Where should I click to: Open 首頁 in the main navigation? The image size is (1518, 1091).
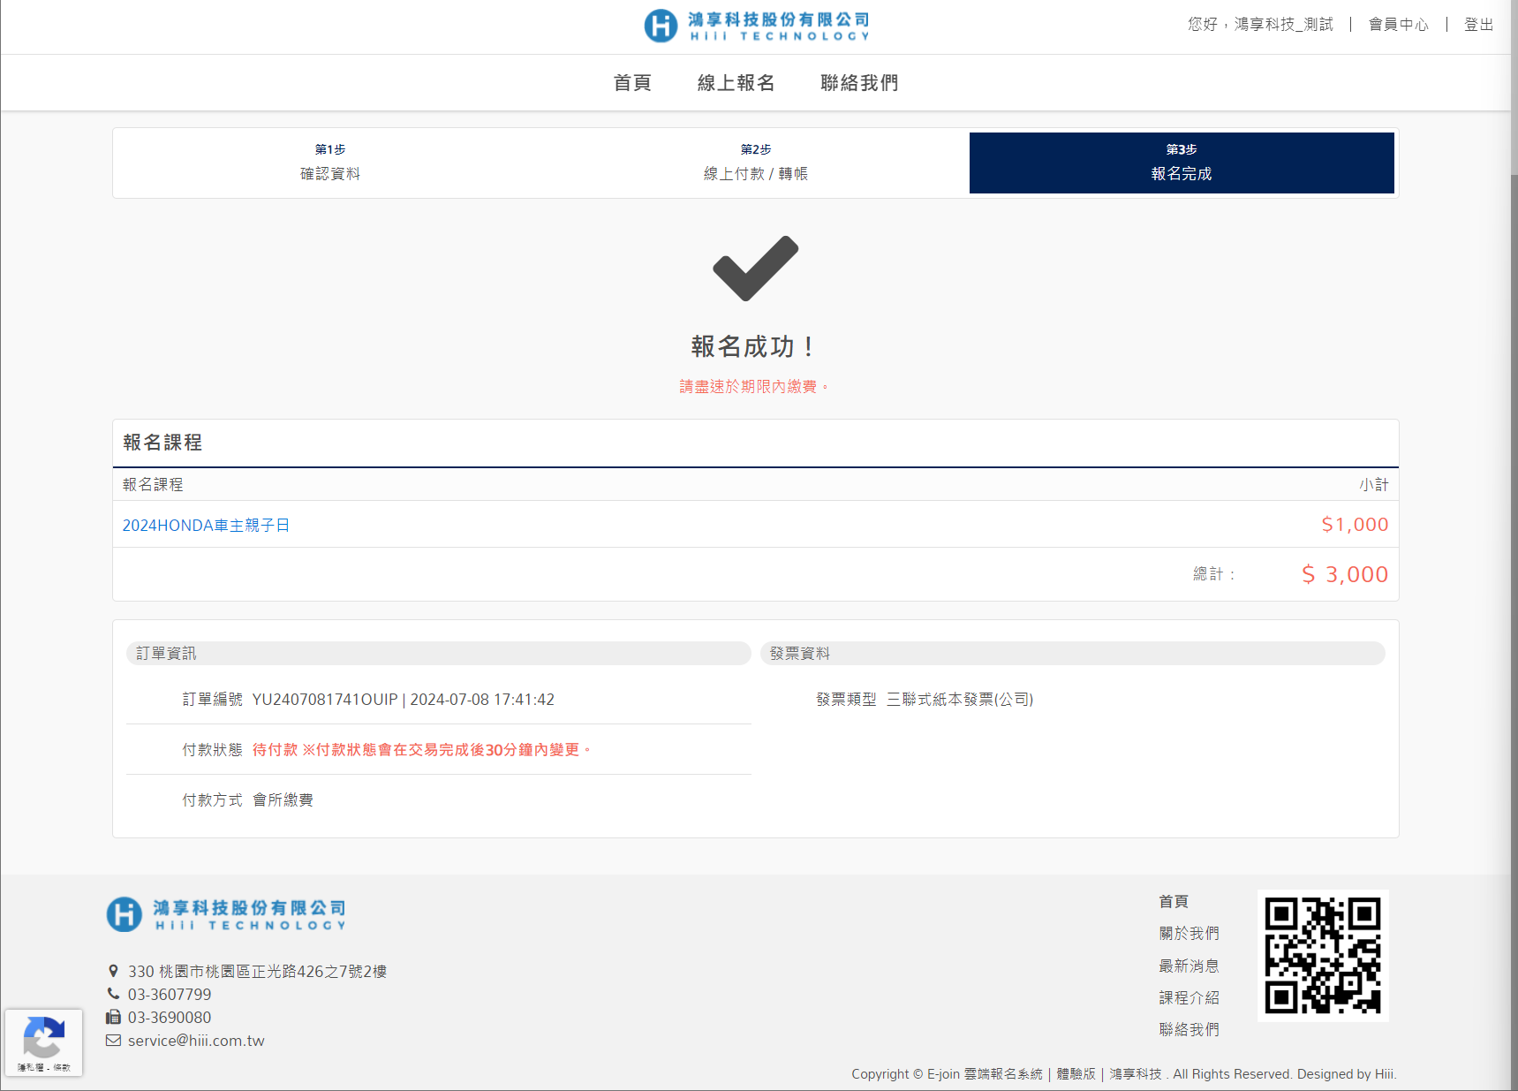632,83
